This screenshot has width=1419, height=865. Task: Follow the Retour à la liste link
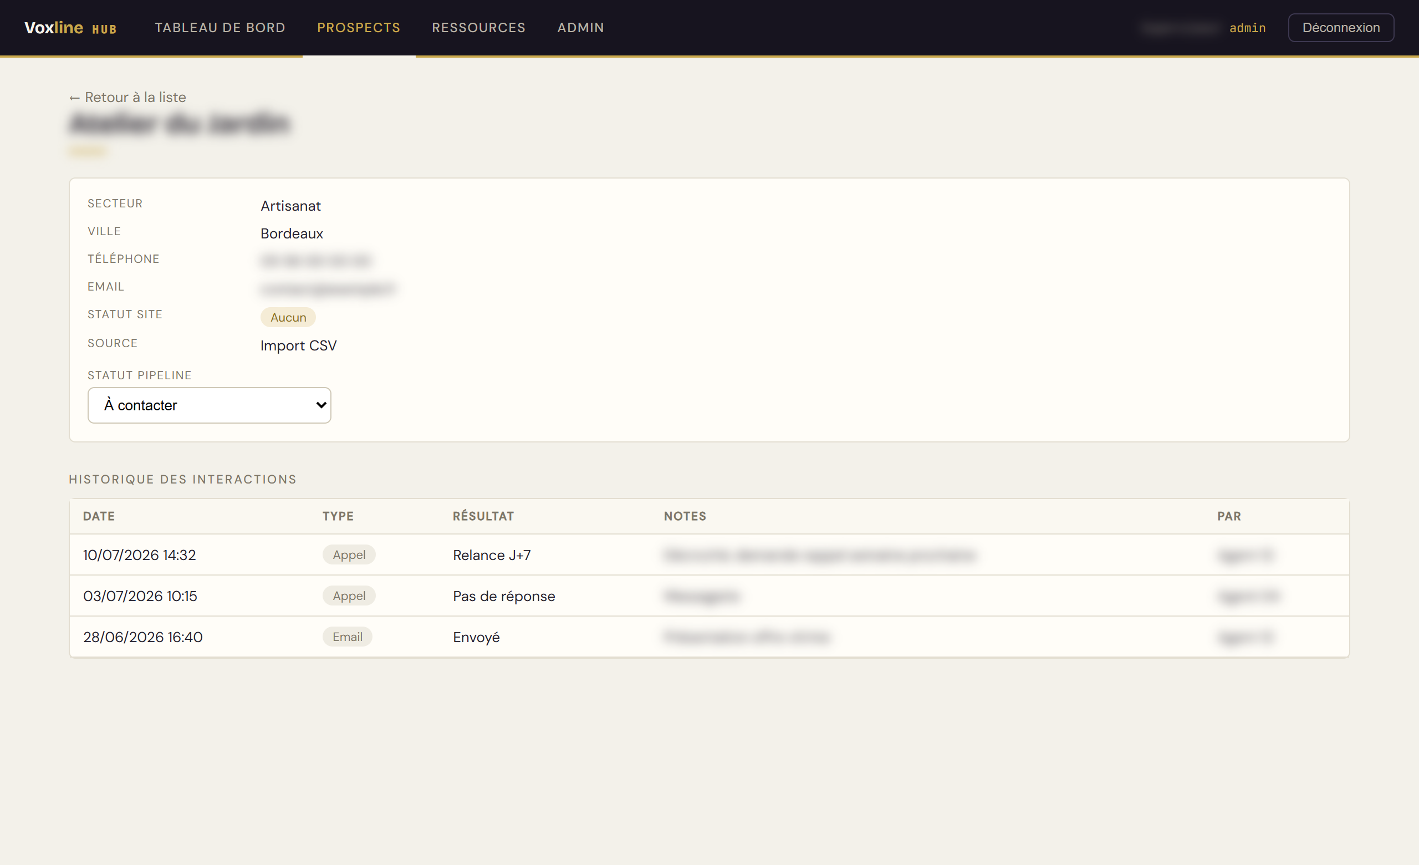[128, 98]
